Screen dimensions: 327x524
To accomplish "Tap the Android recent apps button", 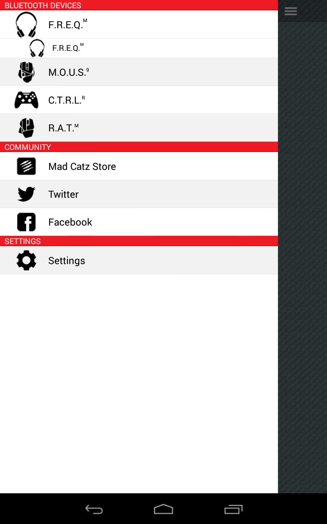I will click(233, 509).
